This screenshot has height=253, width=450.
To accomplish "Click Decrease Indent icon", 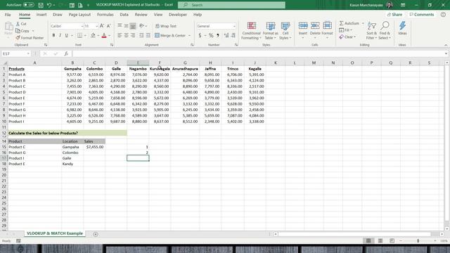I will [x=141, y=35].
